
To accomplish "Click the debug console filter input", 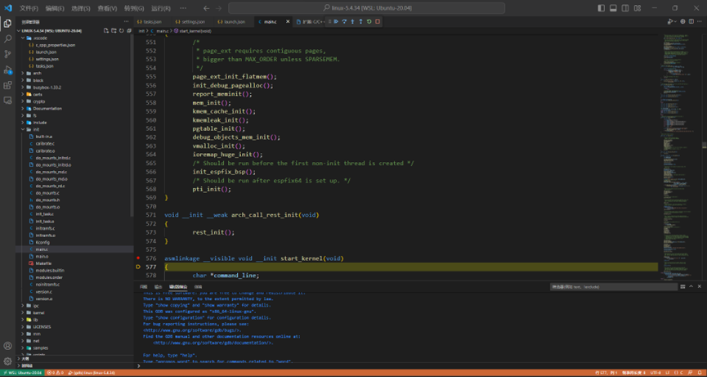I will pyautogui.click(x=613, y=287).
